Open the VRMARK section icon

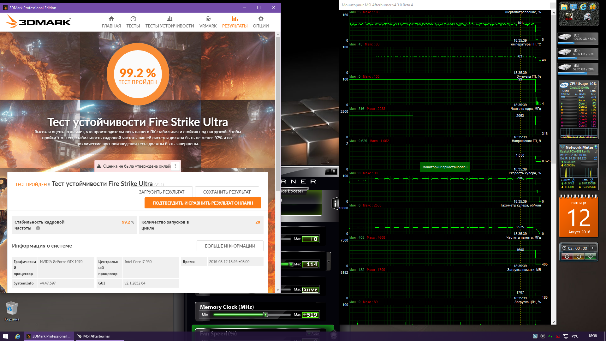208,19
